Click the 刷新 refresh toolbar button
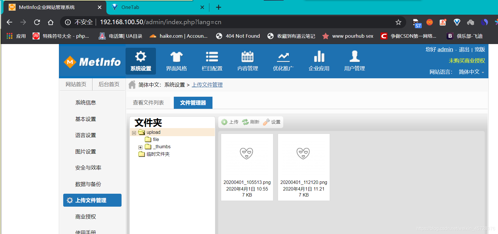 251,122
